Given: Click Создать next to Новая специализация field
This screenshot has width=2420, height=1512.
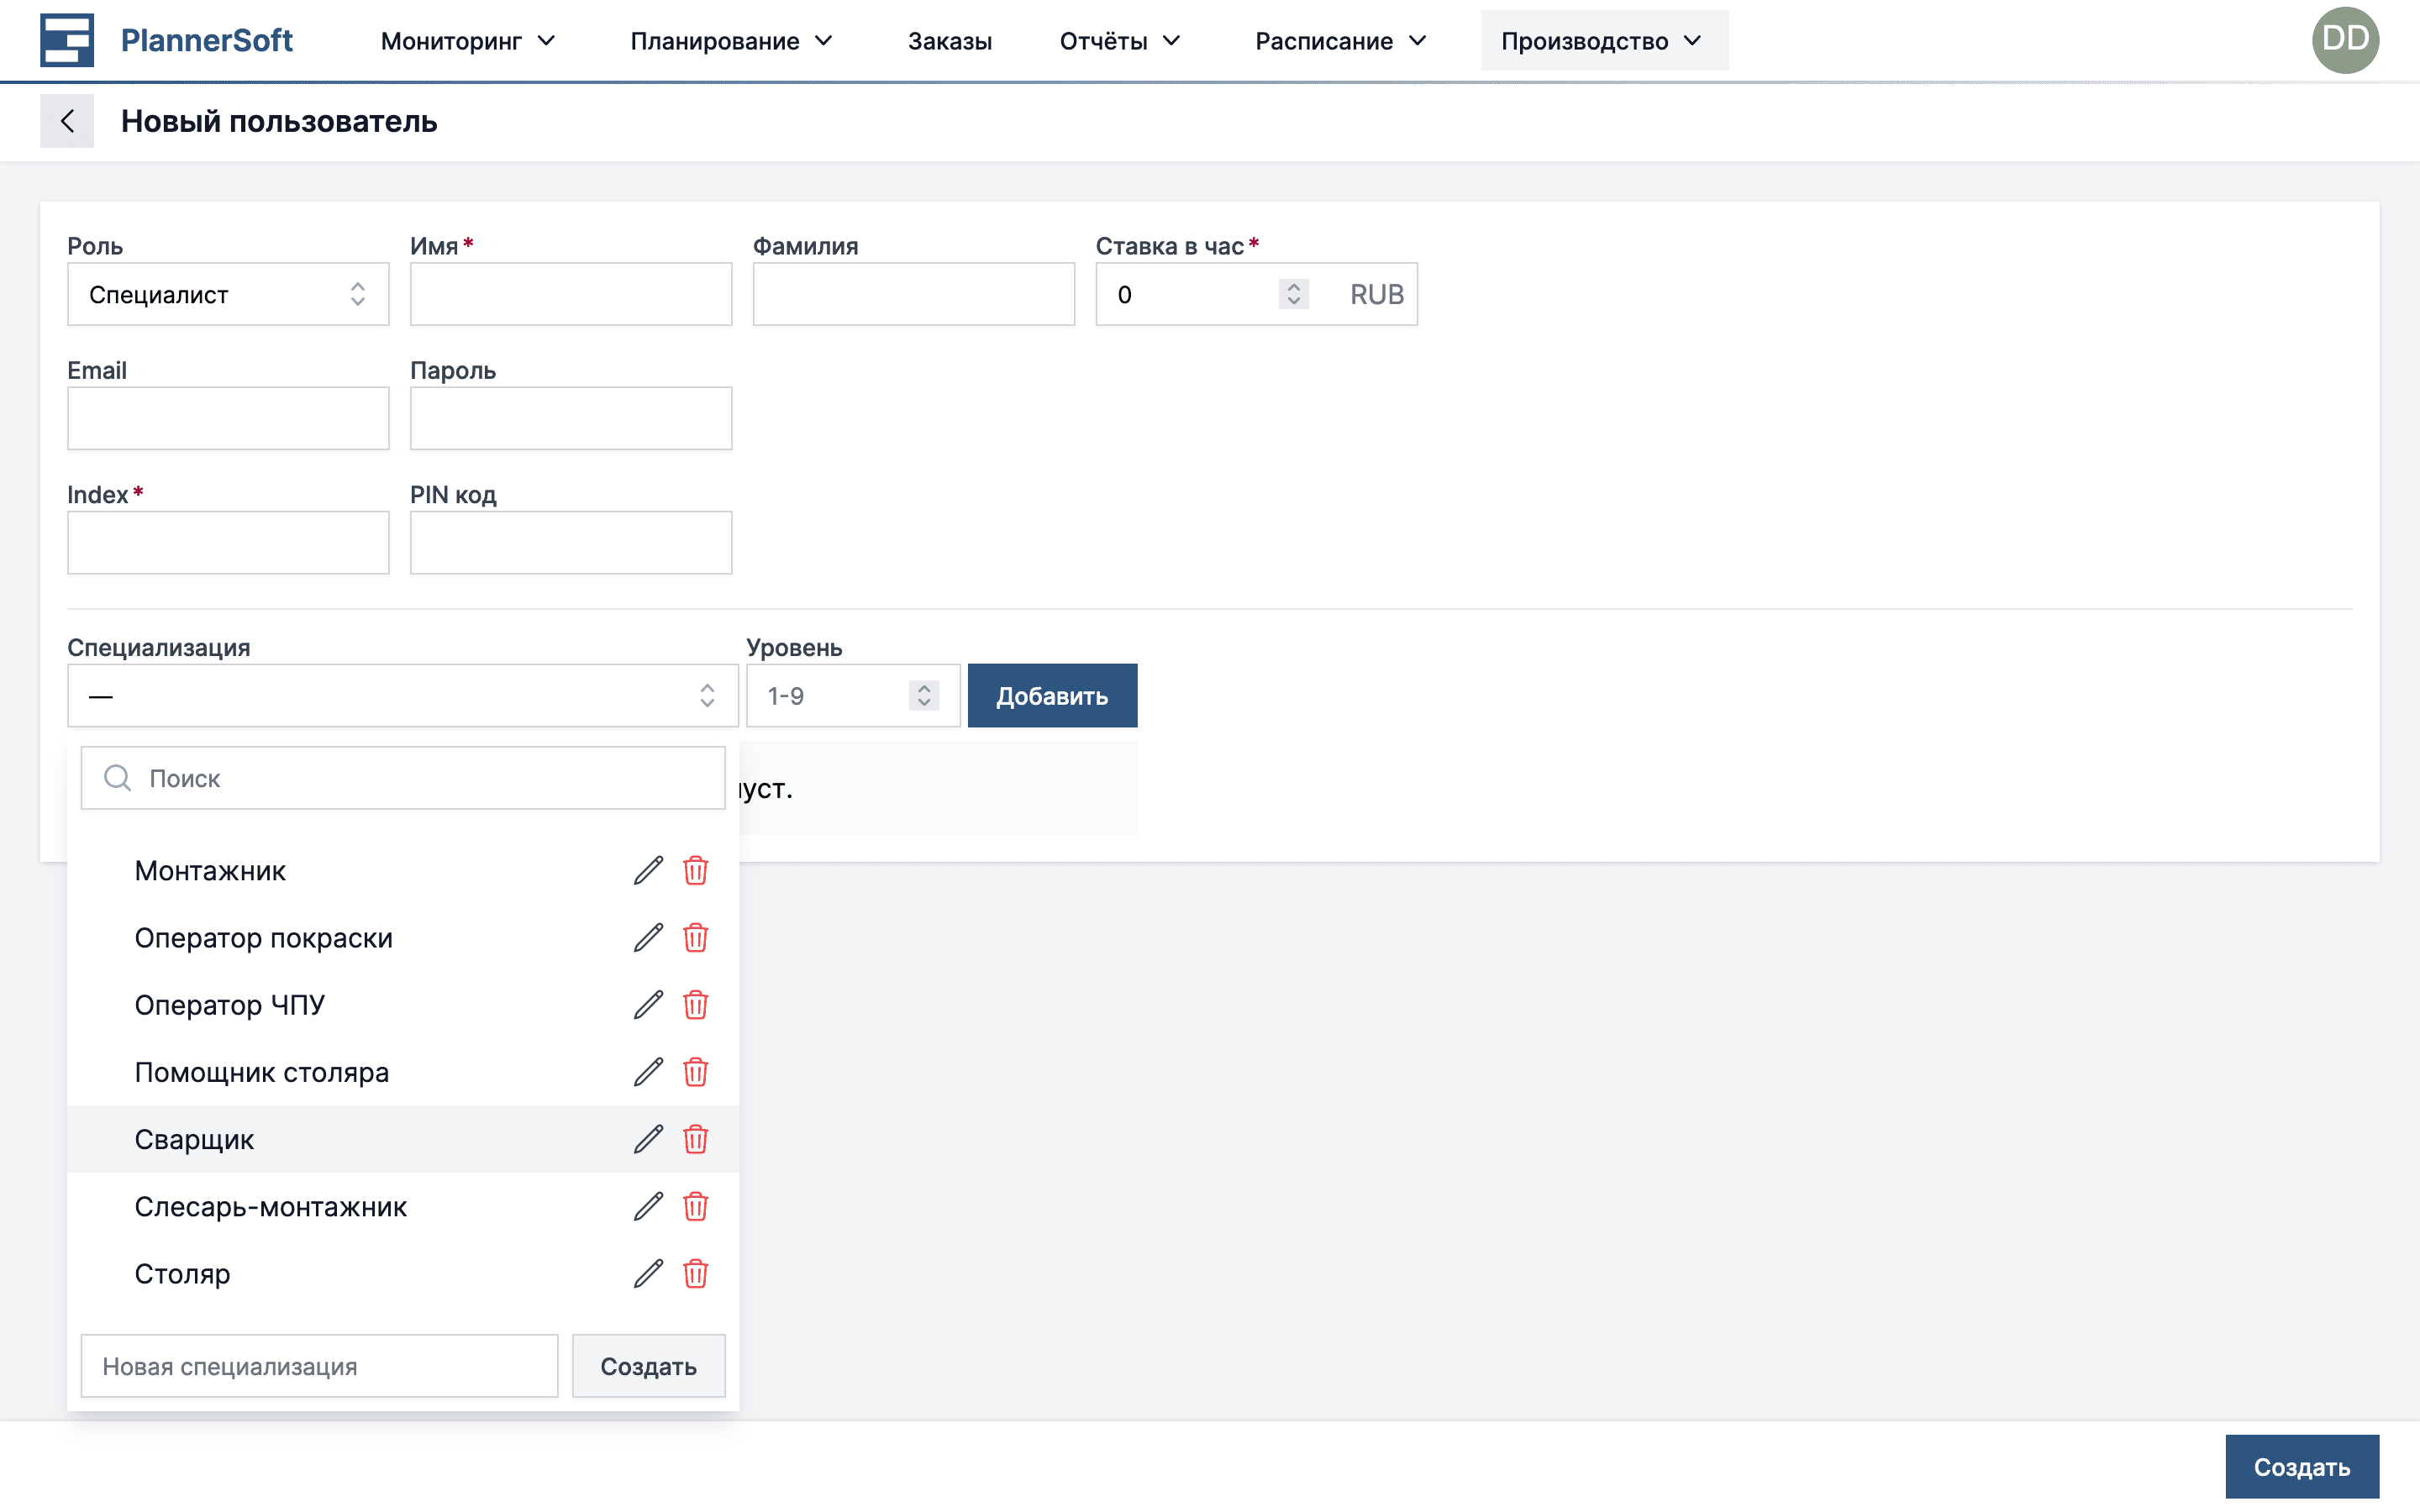Looking at the screenshot, I should click(x=648, y=1366).
